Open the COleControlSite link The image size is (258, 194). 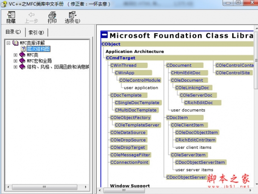click(233, 73)
